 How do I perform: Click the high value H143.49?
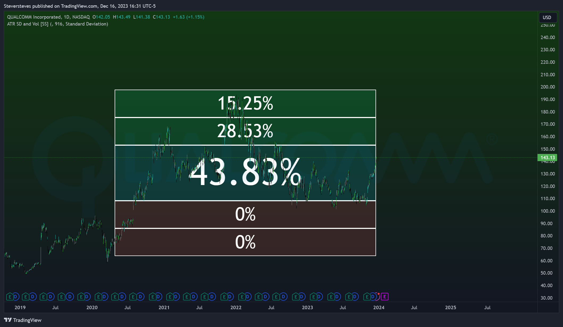click(x=122, y=17)
